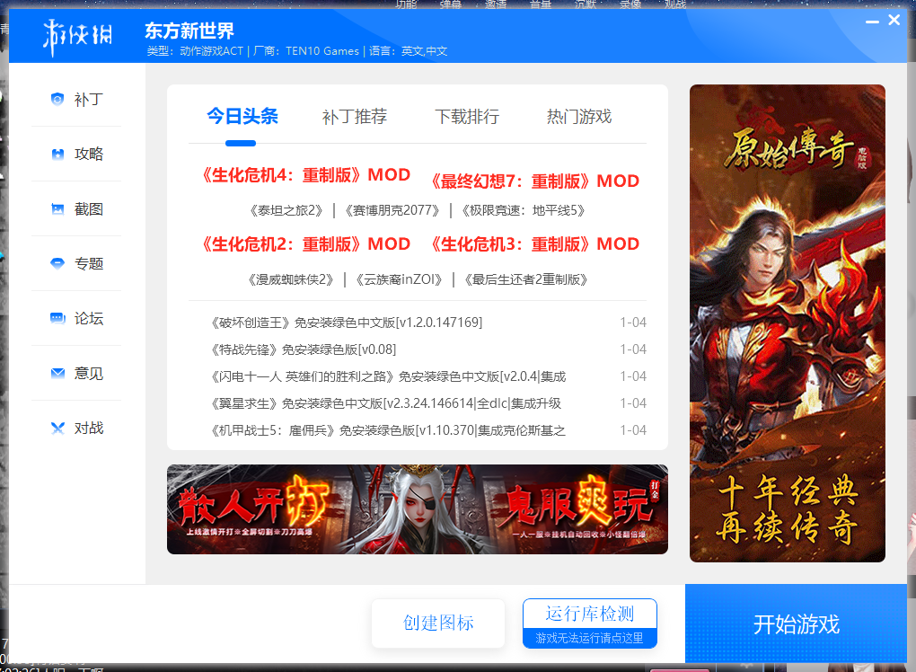The height and width of the screenshot is (672, 916).
Task: Switch to the 下载排行 tab
Action: click(467, 117)
